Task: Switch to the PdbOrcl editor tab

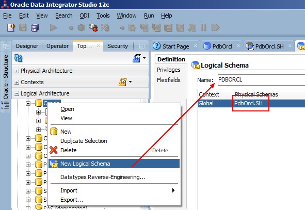Action: [222, 46]
